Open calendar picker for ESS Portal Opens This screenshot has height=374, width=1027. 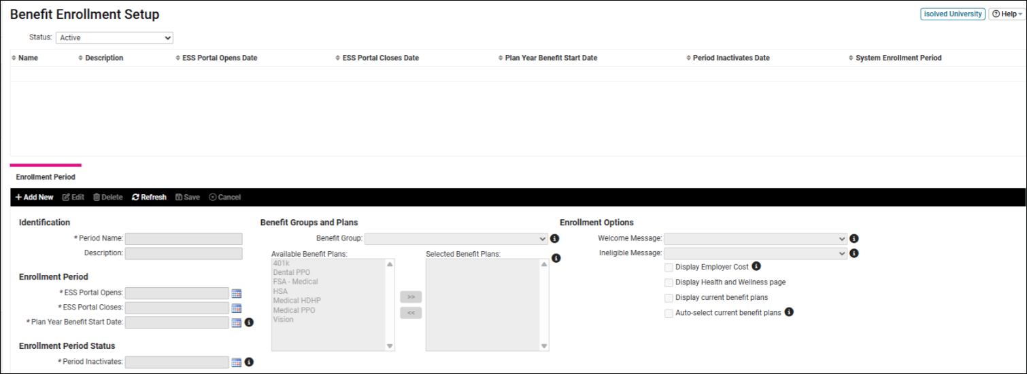click(237, 293)
